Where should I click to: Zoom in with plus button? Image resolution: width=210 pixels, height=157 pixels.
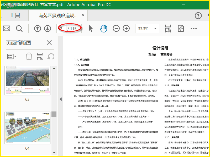pyautogui.click(x=126, y=29)
